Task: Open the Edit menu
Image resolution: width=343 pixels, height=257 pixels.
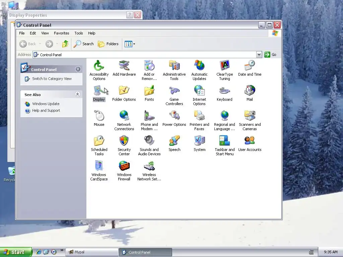Action: 33,33
